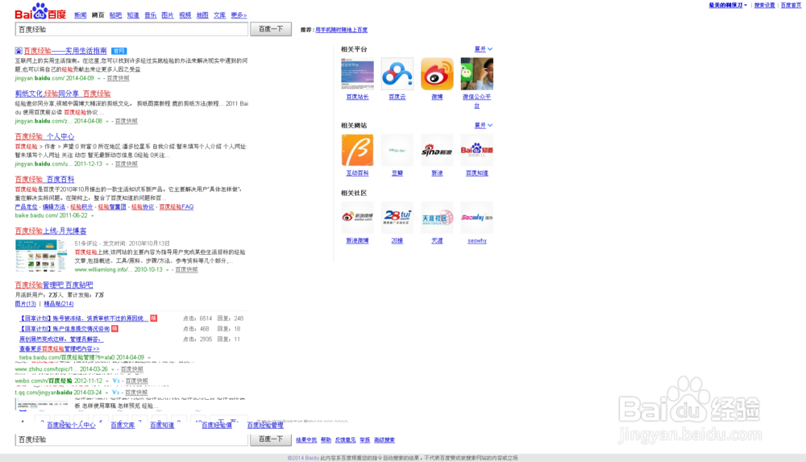Expand the 相关平台 section with 展开
This screenshot has width=806, height=462.
483,49
